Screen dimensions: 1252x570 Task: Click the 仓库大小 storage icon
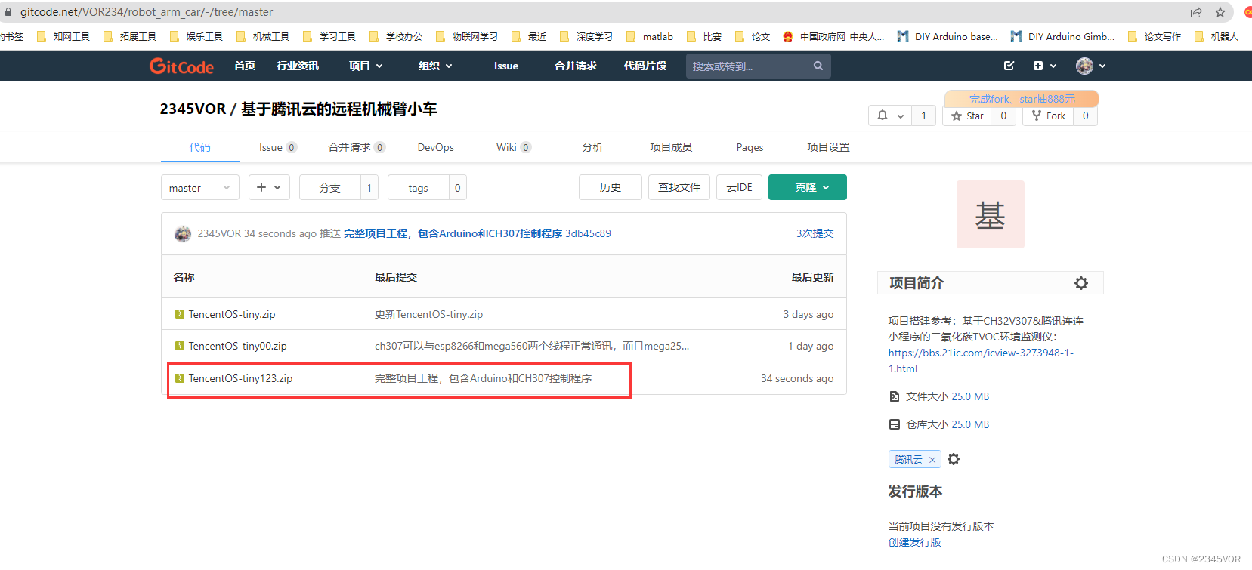[895, 424]
